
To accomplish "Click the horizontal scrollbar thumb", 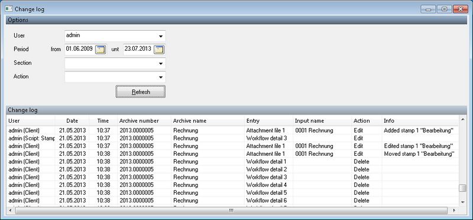I will click(231, 210).
